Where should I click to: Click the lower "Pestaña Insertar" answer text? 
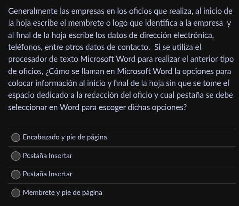click(47, 174)
